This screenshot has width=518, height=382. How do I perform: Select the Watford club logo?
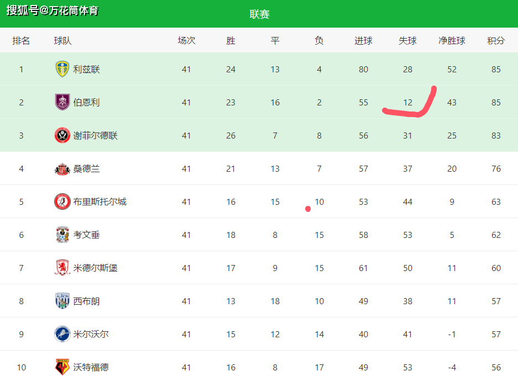pyautogui.click(x=62, y=367)
